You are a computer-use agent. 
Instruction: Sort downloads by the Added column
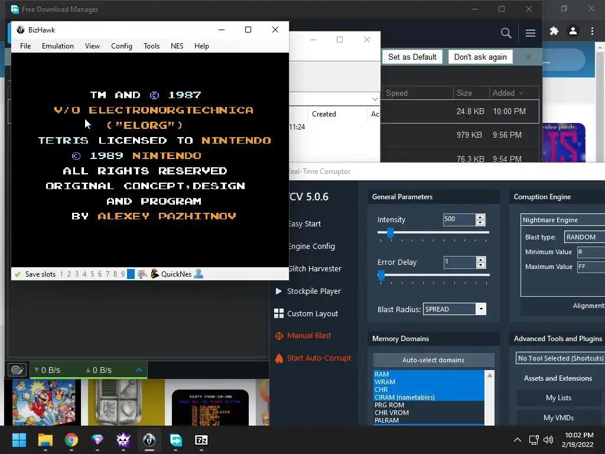(514, 93)
